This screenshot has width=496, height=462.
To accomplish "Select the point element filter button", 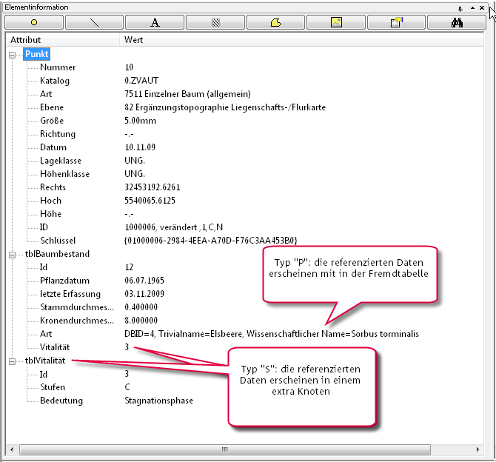I will pos(34,22).
